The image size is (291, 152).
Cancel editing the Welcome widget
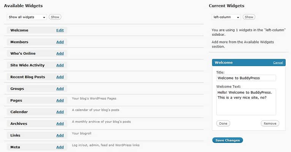tap(278, 63)
